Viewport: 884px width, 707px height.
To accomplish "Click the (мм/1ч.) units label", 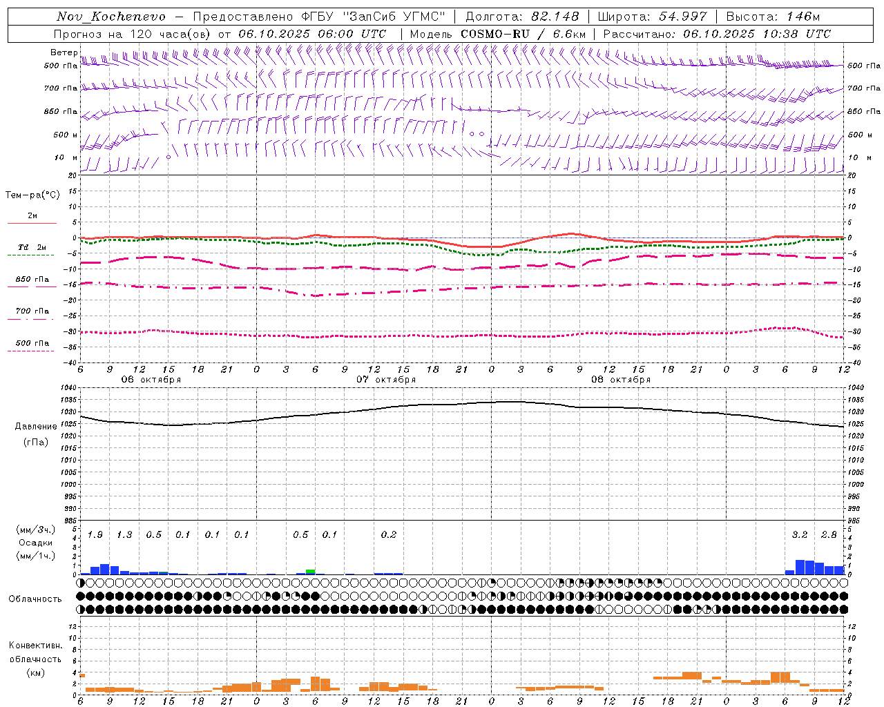I will [35, 556].
